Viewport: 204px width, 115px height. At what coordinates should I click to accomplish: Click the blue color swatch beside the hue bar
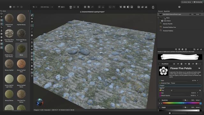tap(200, 103)
